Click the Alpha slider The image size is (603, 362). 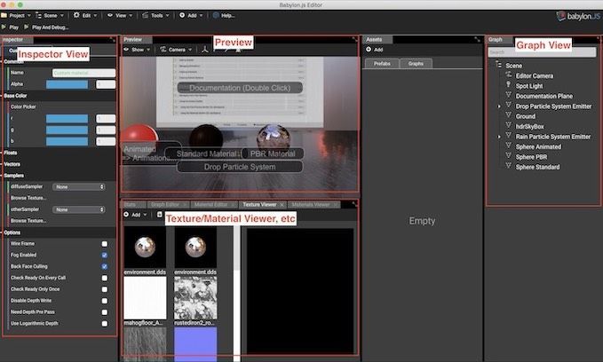coord(67,84)
